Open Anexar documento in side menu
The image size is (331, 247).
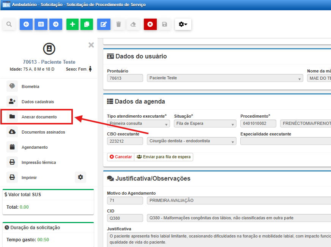39,117
